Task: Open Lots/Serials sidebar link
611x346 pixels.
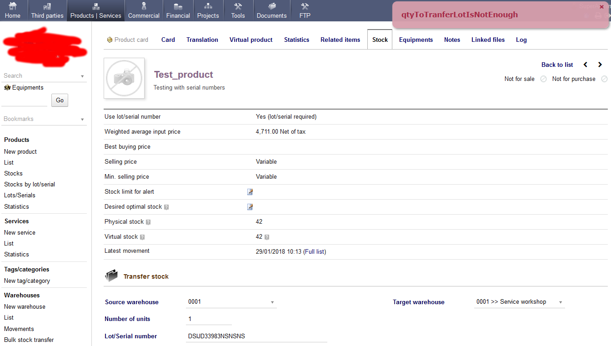Action: 20,195
